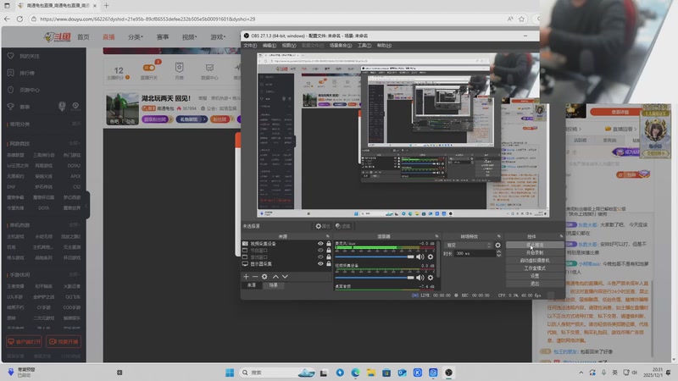Screen dimensions: 678x381
Task: Adjust second mixer device volume slider
Action: tap(375, 278)
